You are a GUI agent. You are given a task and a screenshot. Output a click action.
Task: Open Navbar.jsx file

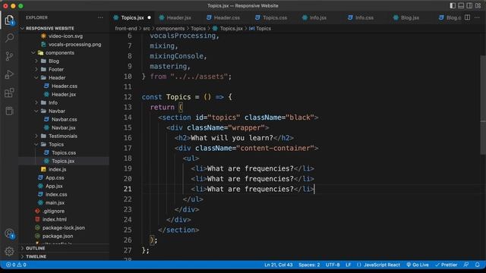pos(63,127)
